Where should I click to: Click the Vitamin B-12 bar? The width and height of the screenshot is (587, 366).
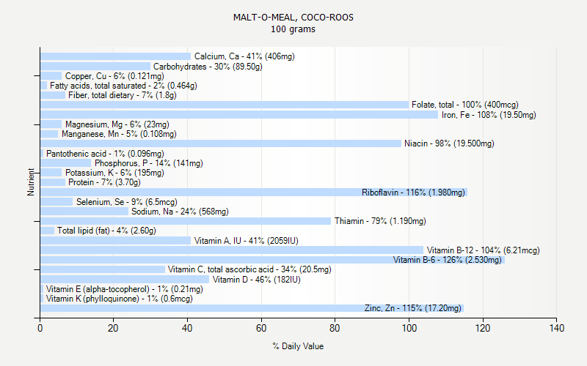click(232, 250)
